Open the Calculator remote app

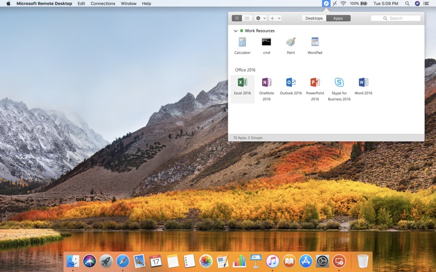[x=242, y=42]
